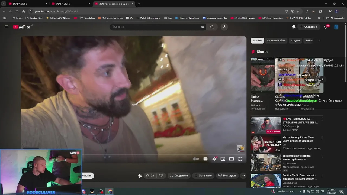Screen dimensions: 347x195
Task: Open the more actions ellipsis under video
Action: tap(243, 175)
